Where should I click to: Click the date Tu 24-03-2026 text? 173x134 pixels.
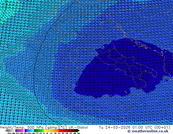click(x=115, y=127)
